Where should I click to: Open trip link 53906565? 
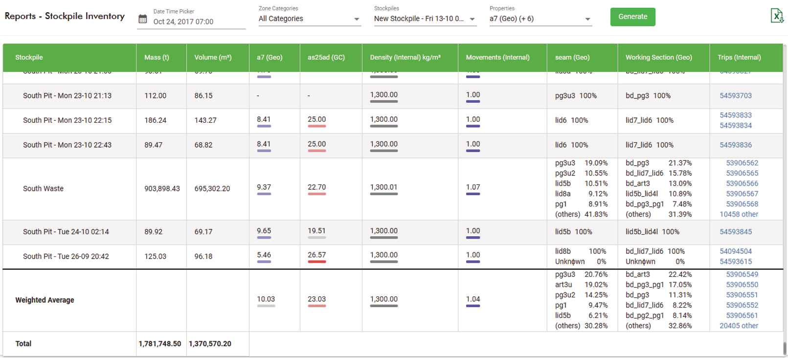(742, 173)
